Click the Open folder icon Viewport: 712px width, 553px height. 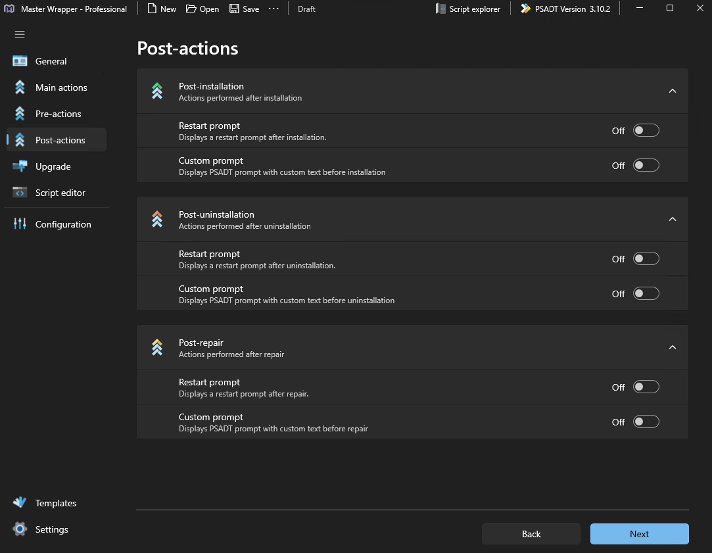click(191, 9)
